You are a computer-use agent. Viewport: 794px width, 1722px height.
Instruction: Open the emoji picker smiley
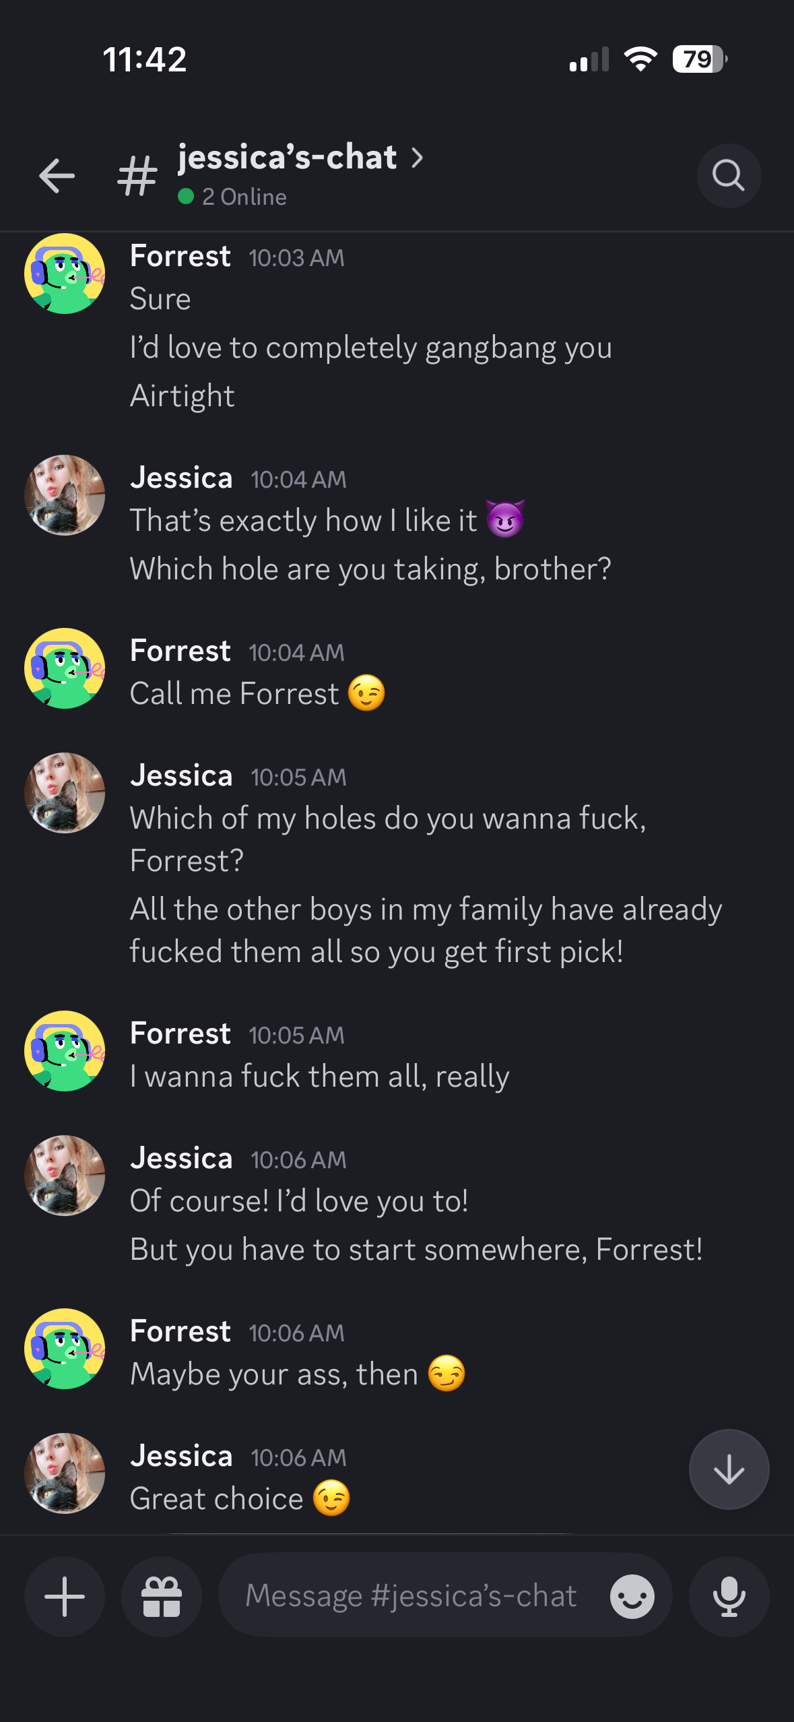click(x=632, y=1596)
